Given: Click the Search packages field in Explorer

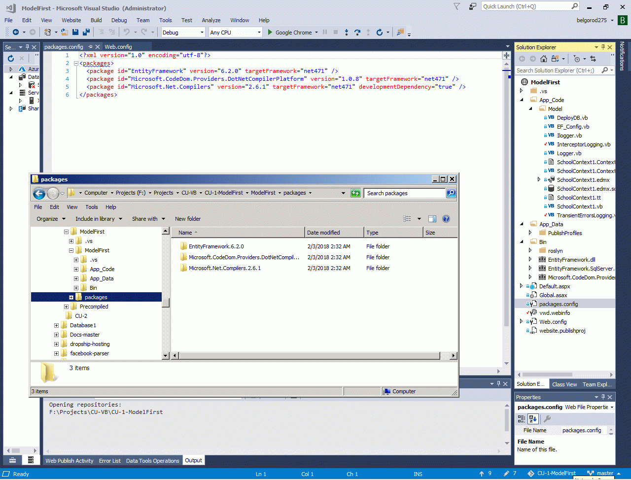Looking at the screenshot, I should [405, 193].
